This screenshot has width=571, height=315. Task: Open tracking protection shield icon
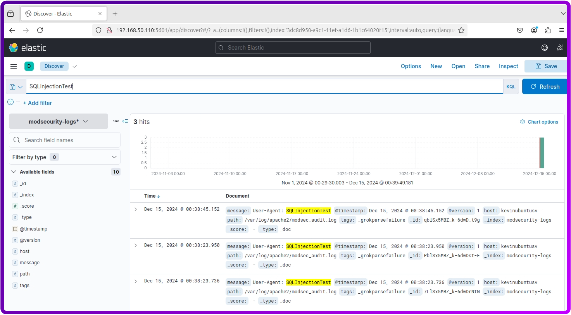click(98, 30)
